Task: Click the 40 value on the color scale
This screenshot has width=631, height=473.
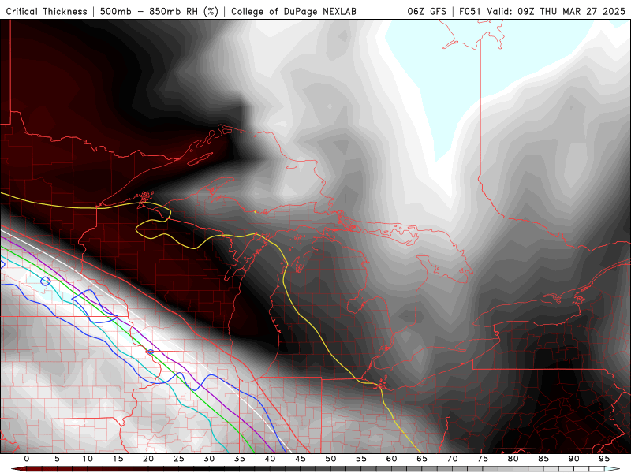Action: (x=270, y=459)
